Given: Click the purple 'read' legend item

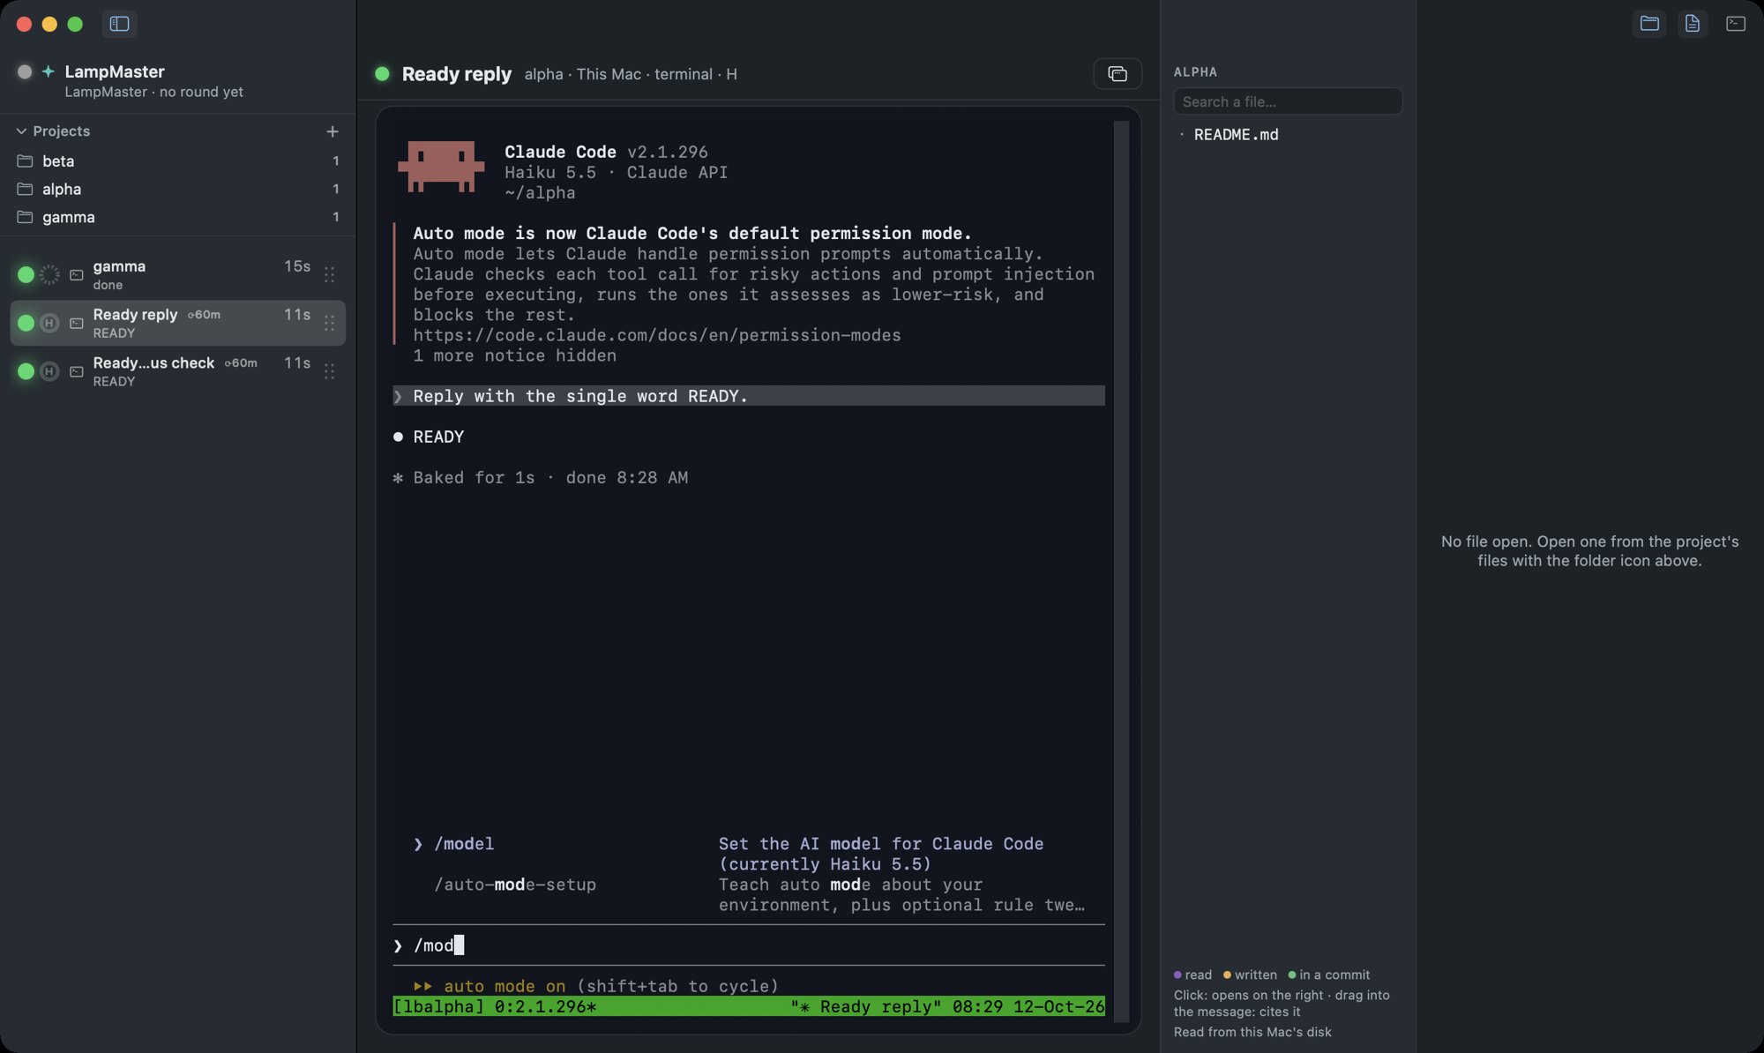Looking at the screenshot, I should pyautogui.click(x=1192, y=975).
